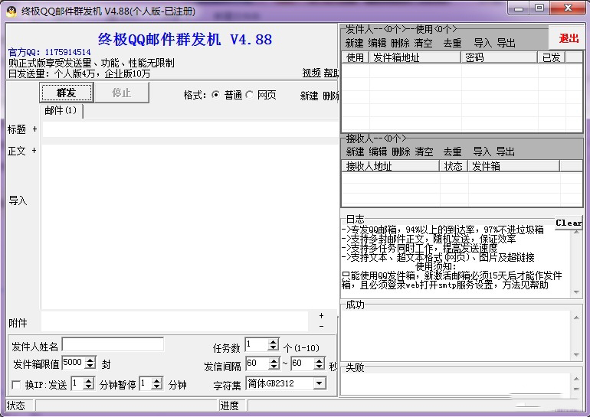Select the 普通 format radio button
The height and width of the screenshot is (417, 590).
tap(215, 95)
